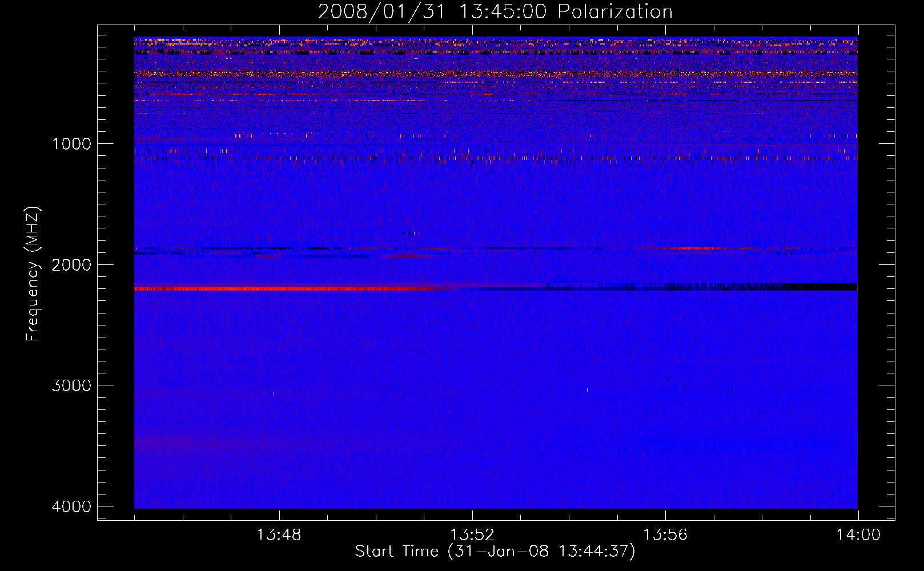
Task: Select the Start Time axis label
Action: coord(495,552)
